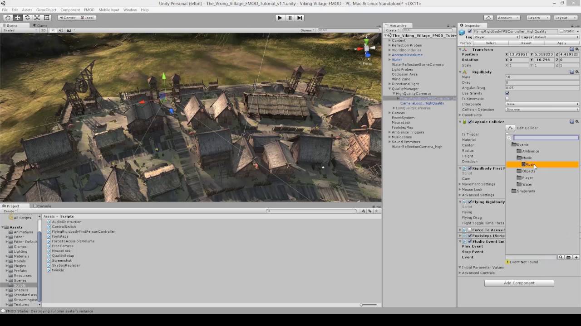581x326 pixels.
Task: Open Transform component gear menu
Action: tap(577, 49)
